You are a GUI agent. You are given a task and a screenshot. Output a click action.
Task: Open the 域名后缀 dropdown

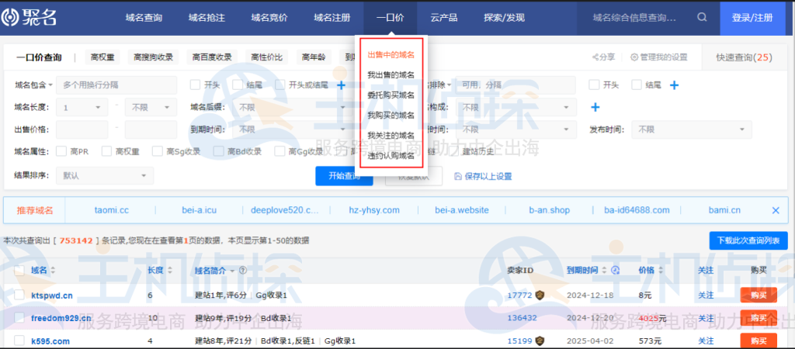click(x=294, y=107)
